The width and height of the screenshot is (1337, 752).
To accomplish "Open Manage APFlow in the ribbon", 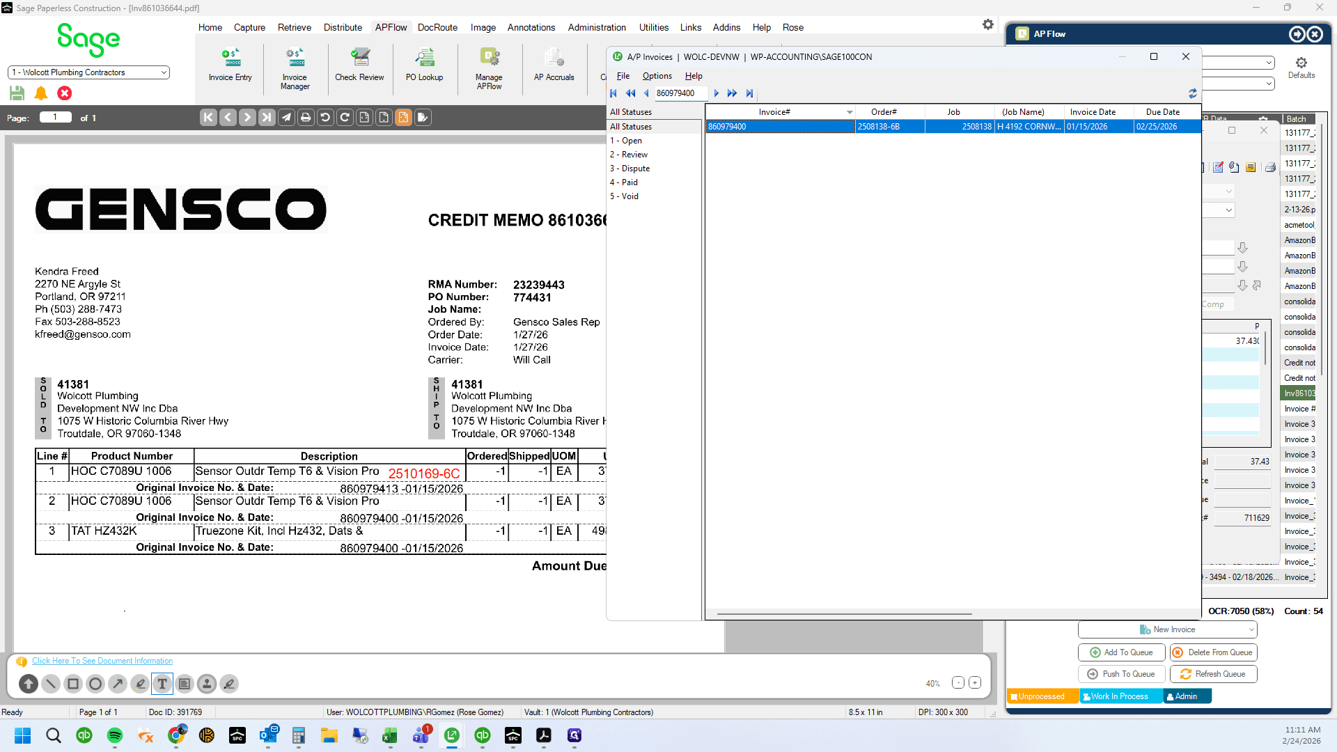I will [489, 69].
